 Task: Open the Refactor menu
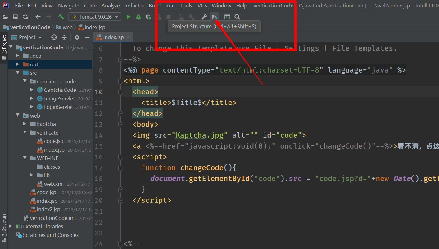[134, 6]
